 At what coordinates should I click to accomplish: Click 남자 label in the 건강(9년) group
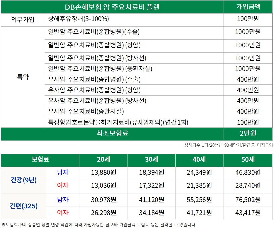(63, 173)
